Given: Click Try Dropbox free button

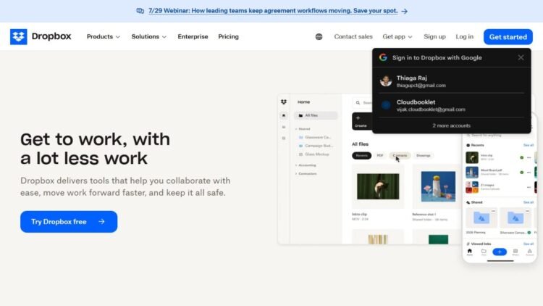Looking at the screenshot, I should [x=69, y=222].
